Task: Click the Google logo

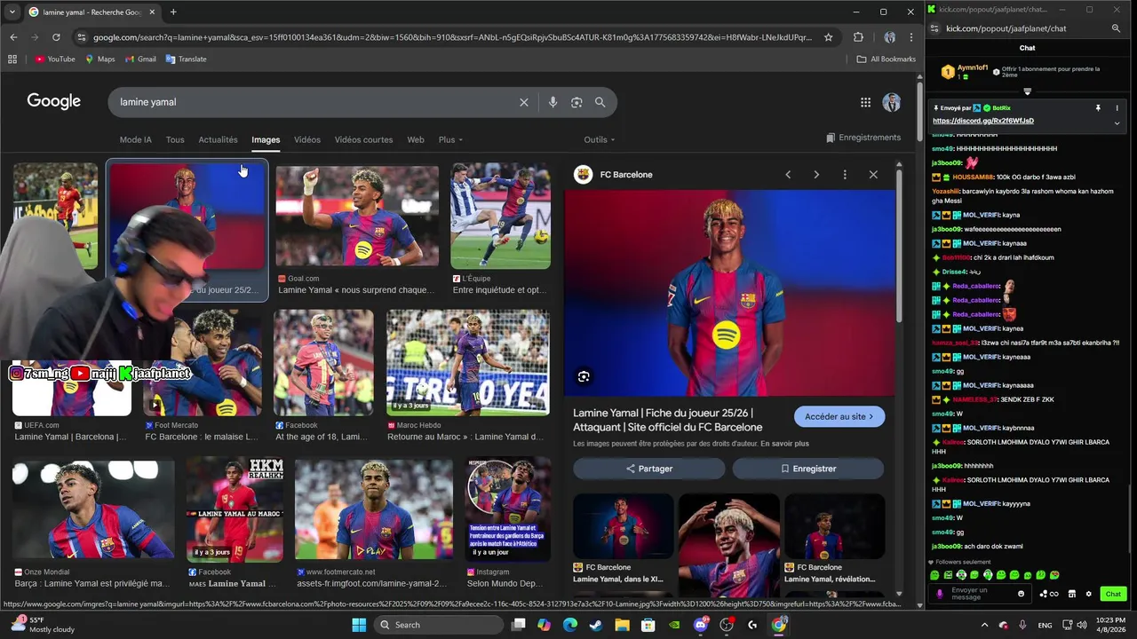Action: (x=53, y=101)
